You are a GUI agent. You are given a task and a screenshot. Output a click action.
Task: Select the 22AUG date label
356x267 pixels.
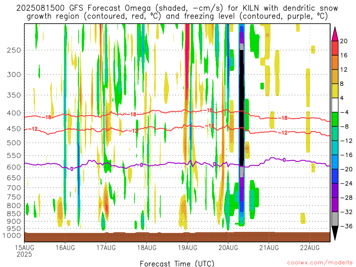[x=310, y=248]
